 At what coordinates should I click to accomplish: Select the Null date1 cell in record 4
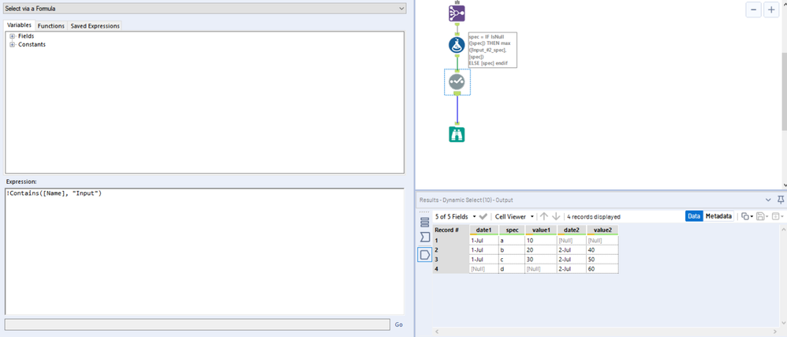point(484,268)
